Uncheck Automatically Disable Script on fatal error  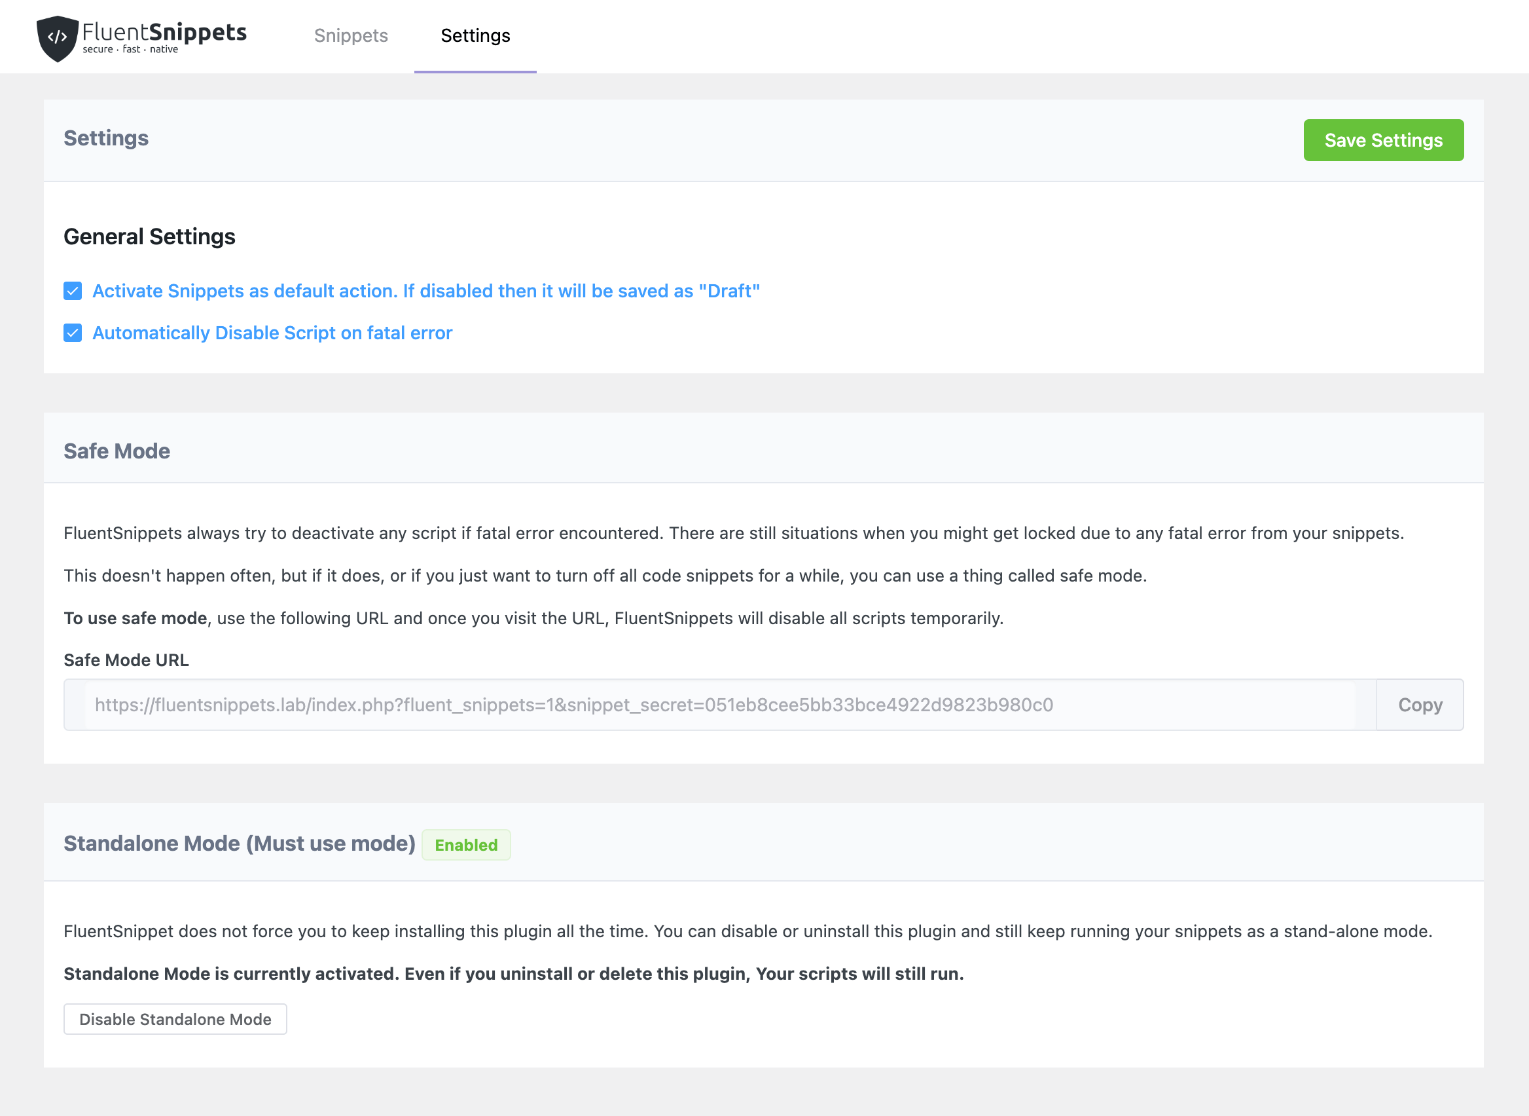(x=73, y=333)
